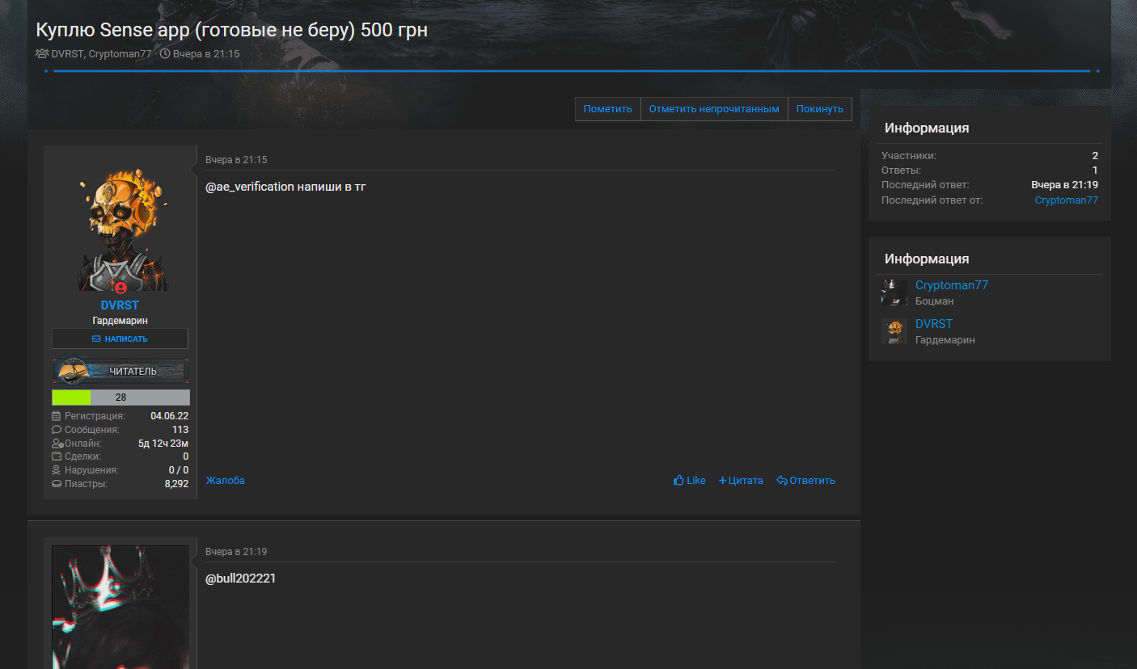Click the Читатель rank badge
Image resolution: width=1137 pixels, height=669 pixels.
[x=120, y=371]
